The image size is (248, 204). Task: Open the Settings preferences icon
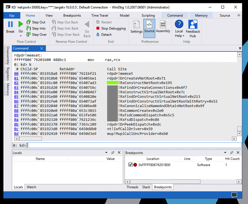point(136,27)
